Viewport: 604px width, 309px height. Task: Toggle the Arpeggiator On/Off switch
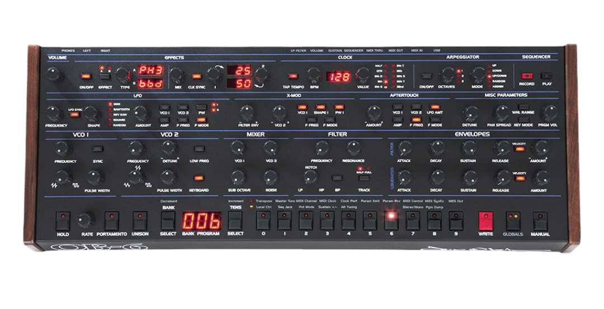(x=427, y=75)
